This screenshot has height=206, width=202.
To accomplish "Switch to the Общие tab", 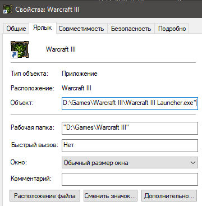I will click(16, 29).
